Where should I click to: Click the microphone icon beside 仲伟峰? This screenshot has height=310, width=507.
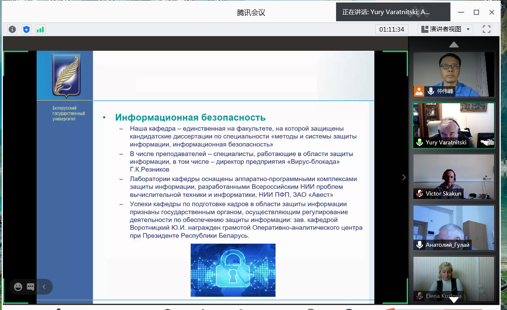(431, 91)
